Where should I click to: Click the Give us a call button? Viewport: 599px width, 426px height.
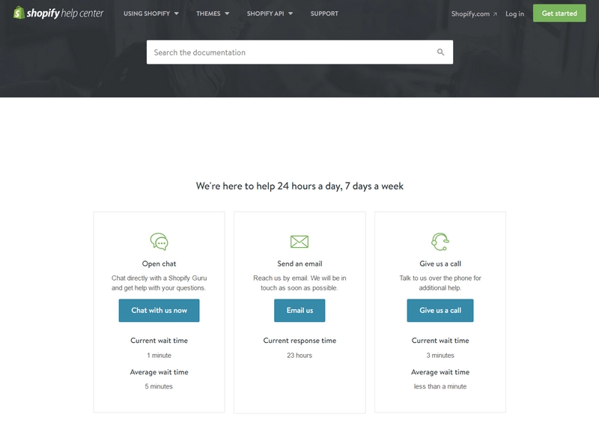440,310
